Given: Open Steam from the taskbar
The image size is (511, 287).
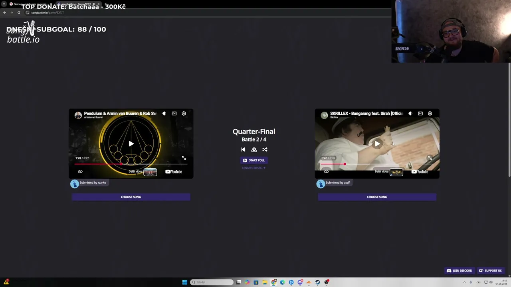Looking at the screenshot, I should coord(317,282).
